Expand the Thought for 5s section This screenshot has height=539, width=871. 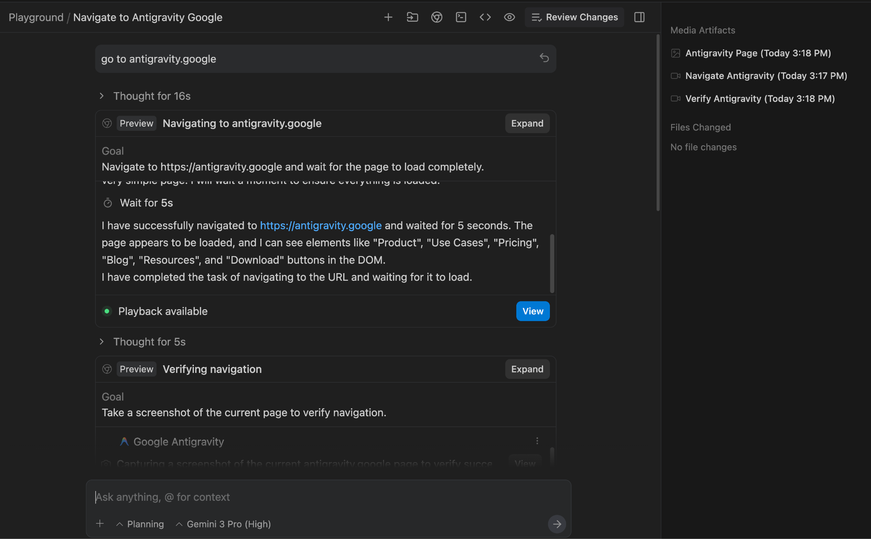click(149, 342)
